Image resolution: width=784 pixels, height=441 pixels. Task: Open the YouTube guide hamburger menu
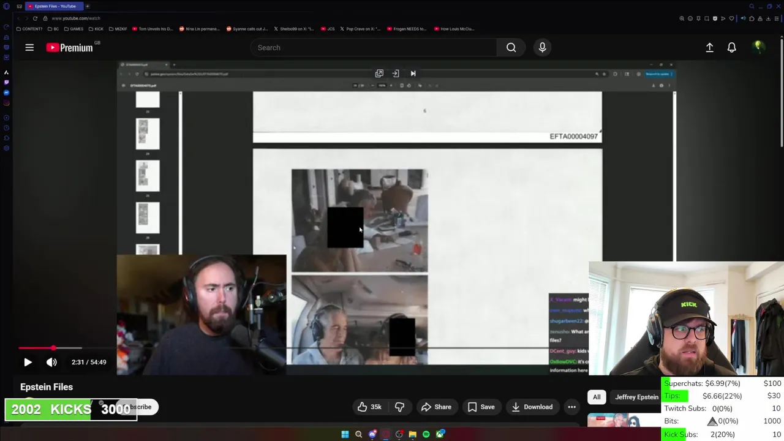pyautogui.click(x=29, y=47)
